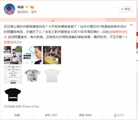Expand the post options chevron
This screenshot has width=138, height=120.
point(131,25)
